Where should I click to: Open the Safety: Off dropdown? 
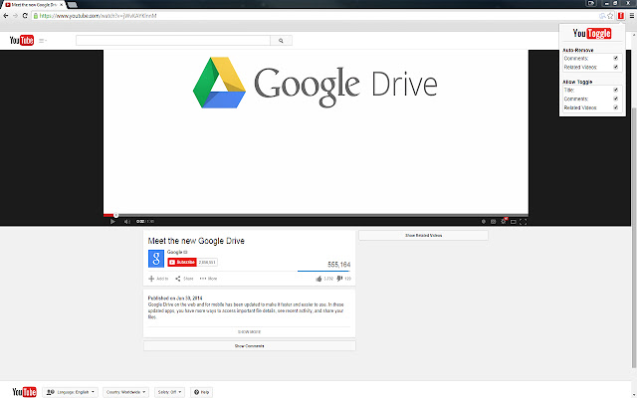click(x=169, y=392)
